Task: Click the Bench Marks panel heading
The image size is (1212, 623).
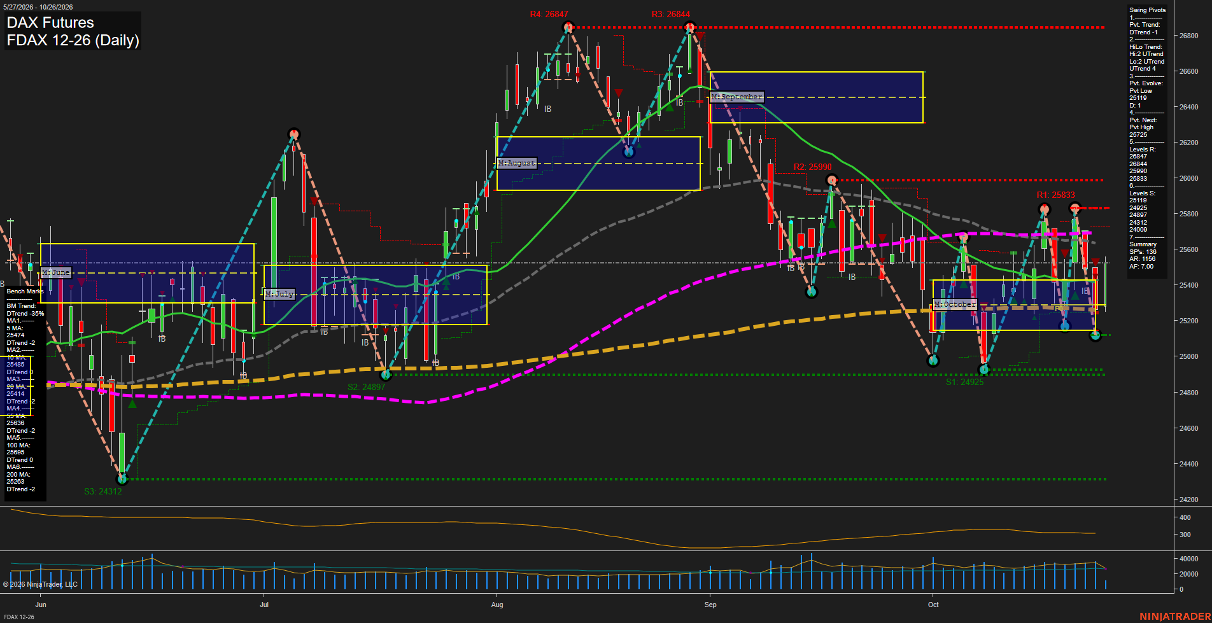Action: [25, 291]
